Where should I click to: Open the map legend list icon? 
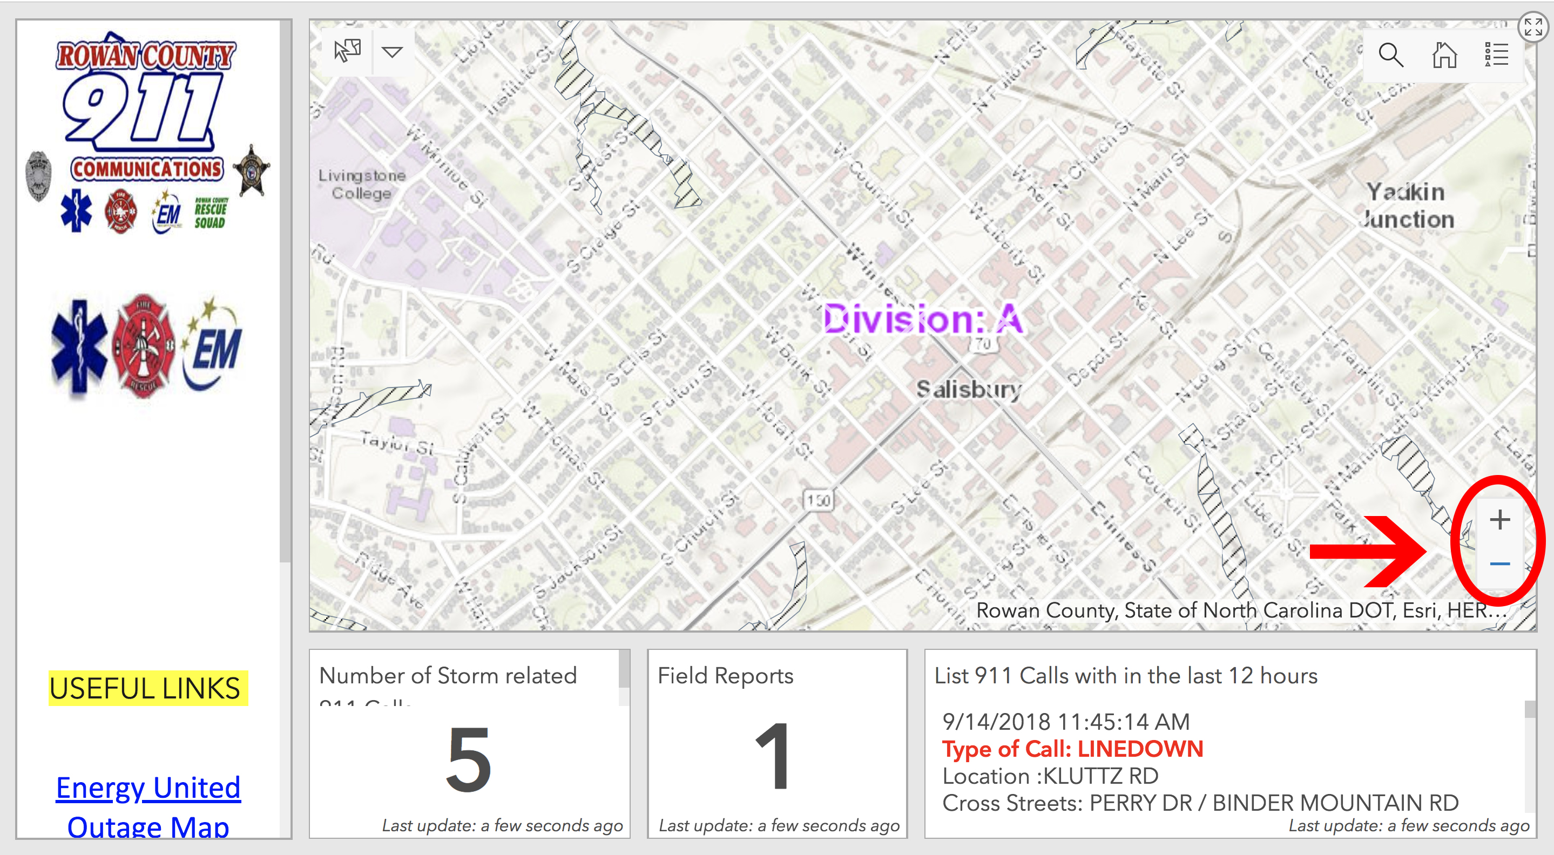(1496, 56)
